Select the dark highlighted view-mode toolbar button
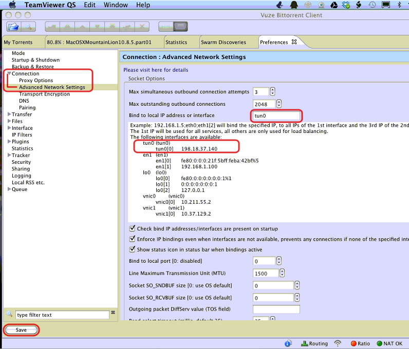 click(x=180, y=27)
